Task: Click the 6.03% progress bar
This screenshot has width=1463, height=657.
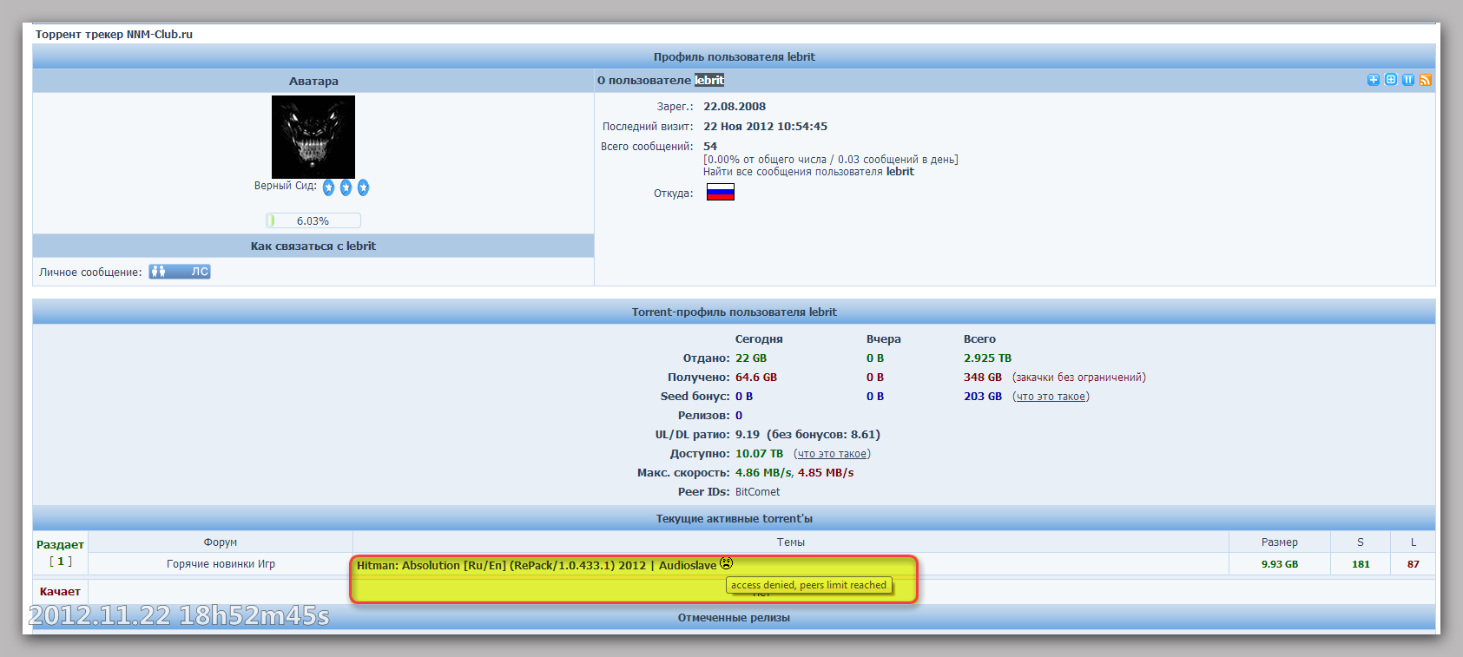Action: click(313, 220)
